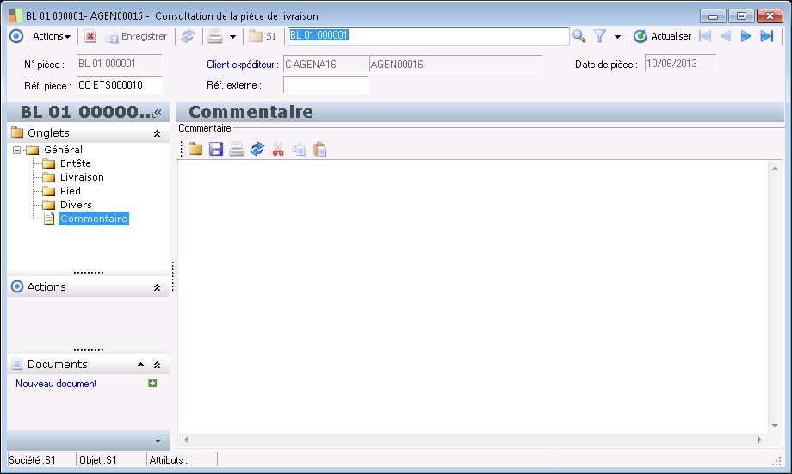This screenshot has width=792, height=474.
Task: Open the Actions dropdown menu in toolbar
Action: coord(52,36)
